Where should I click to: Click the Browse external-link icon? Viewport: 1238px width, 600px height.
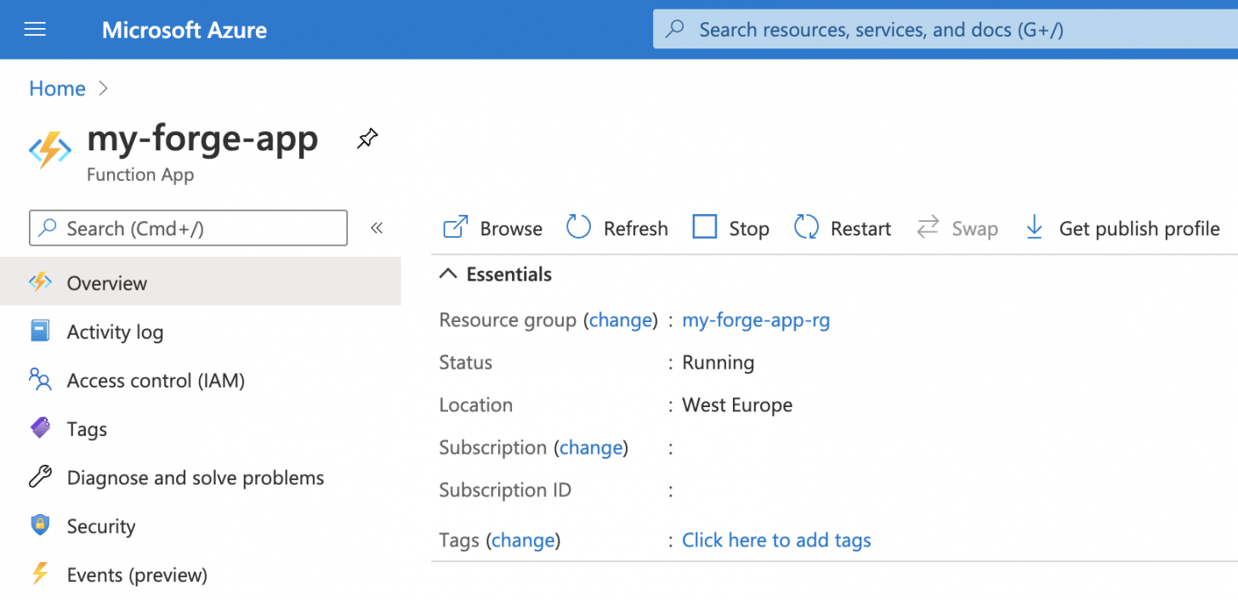(x=456, y=227)
